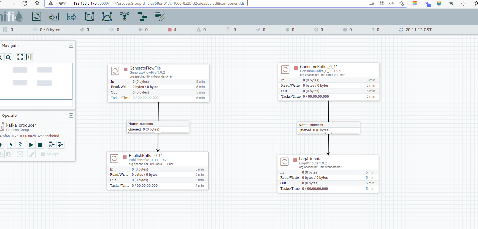The height and width of the screenshot is (229, 478).
Task: Upload template from the Operate panel
Action: (x=61, y=145)
